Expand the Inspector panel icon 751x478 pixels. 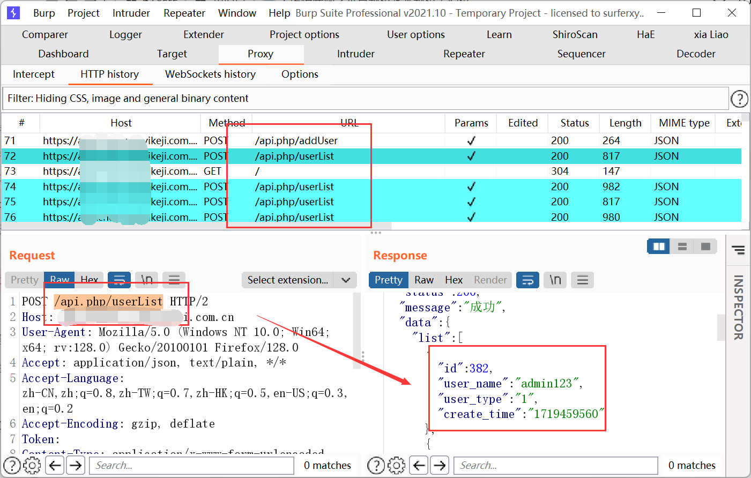[x=738, y=250]
